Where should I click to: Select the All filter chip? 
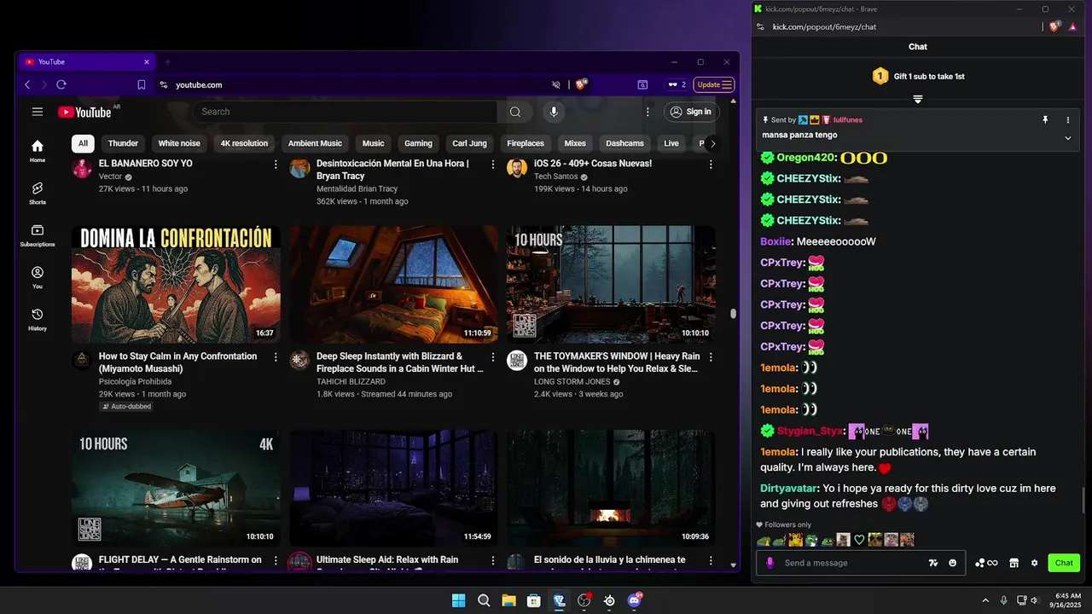coord(83,143)
